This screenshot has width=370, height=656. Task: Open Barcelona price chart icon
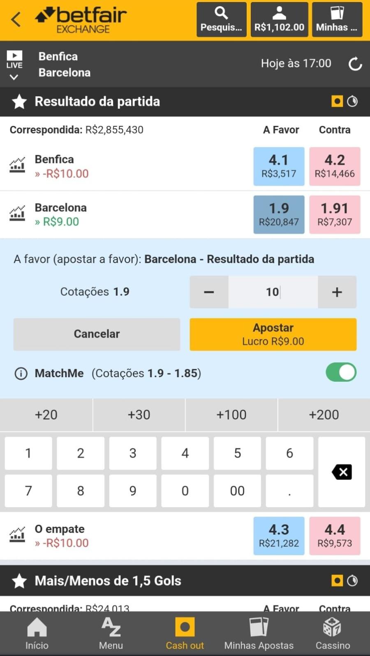(17, 213)
